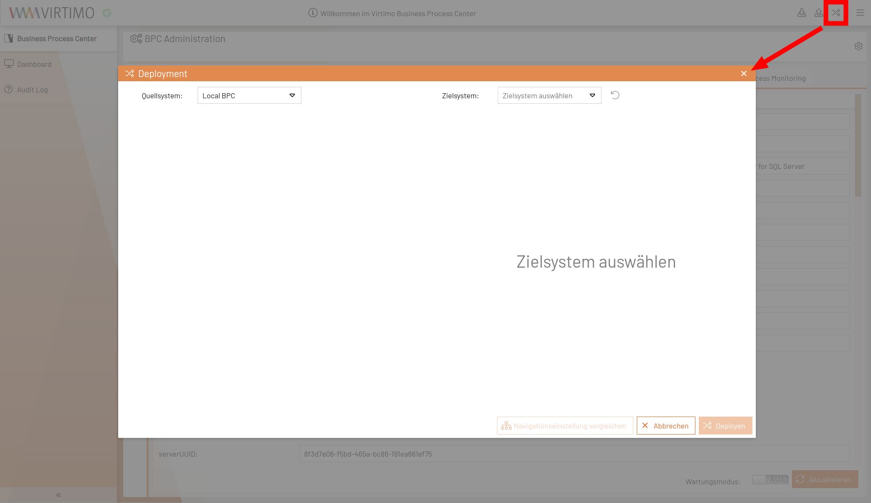Click Navigationseinstelling vergleichen button

[564, 426]
